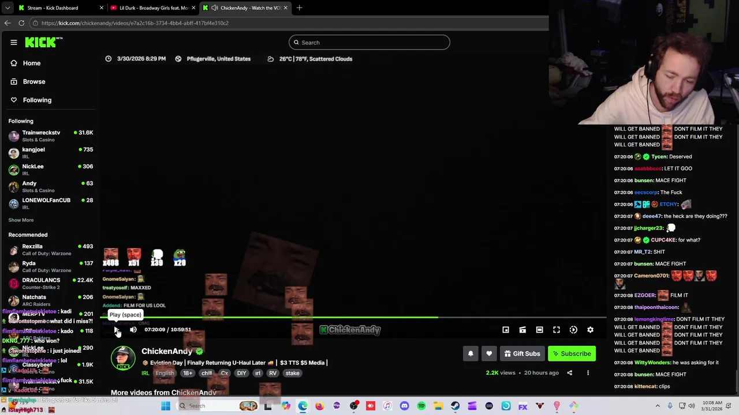
Task: Select the DIY tag
Action: 241,373
